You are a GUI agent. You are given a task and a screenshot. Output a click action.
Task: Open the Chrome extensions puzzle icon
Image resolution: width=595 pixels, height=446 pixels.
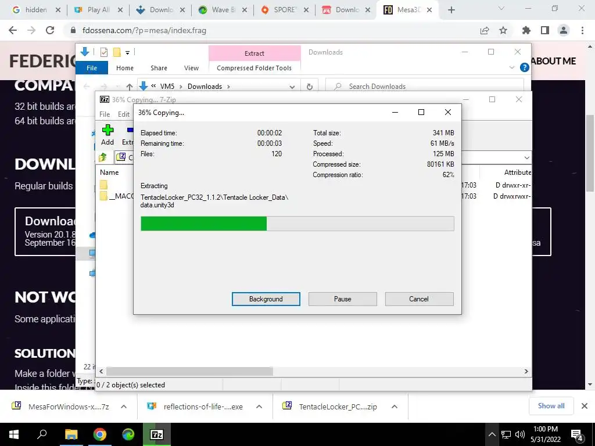point(526,30)
